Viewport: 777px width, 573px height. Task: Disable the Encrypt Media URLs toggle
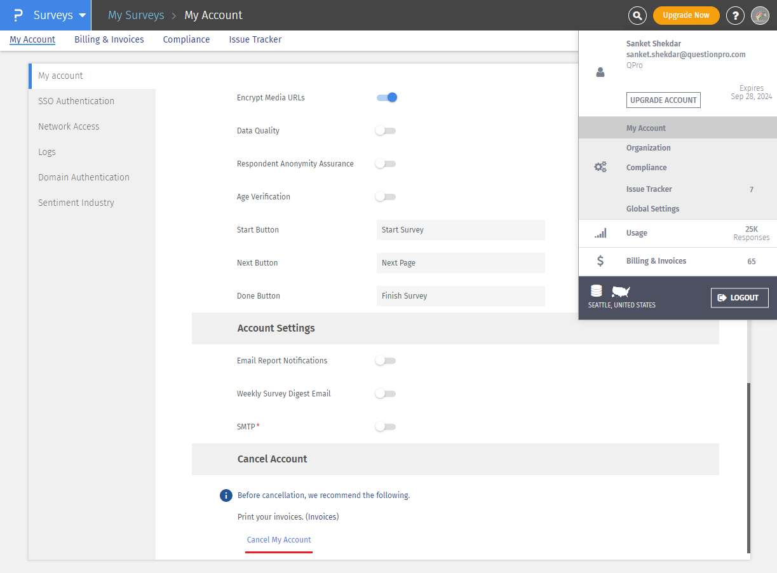tap(386, 97)
